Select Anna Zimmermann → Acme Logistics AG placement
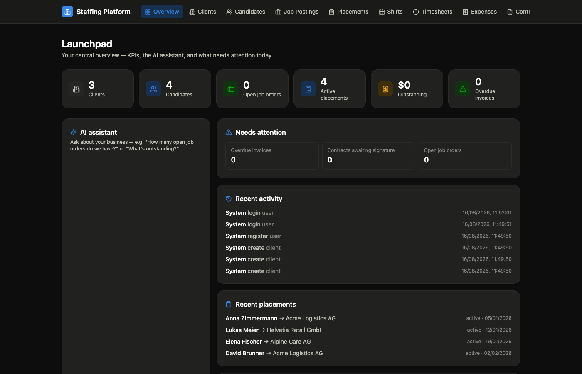The image size is (582, 374). (368, 318)
